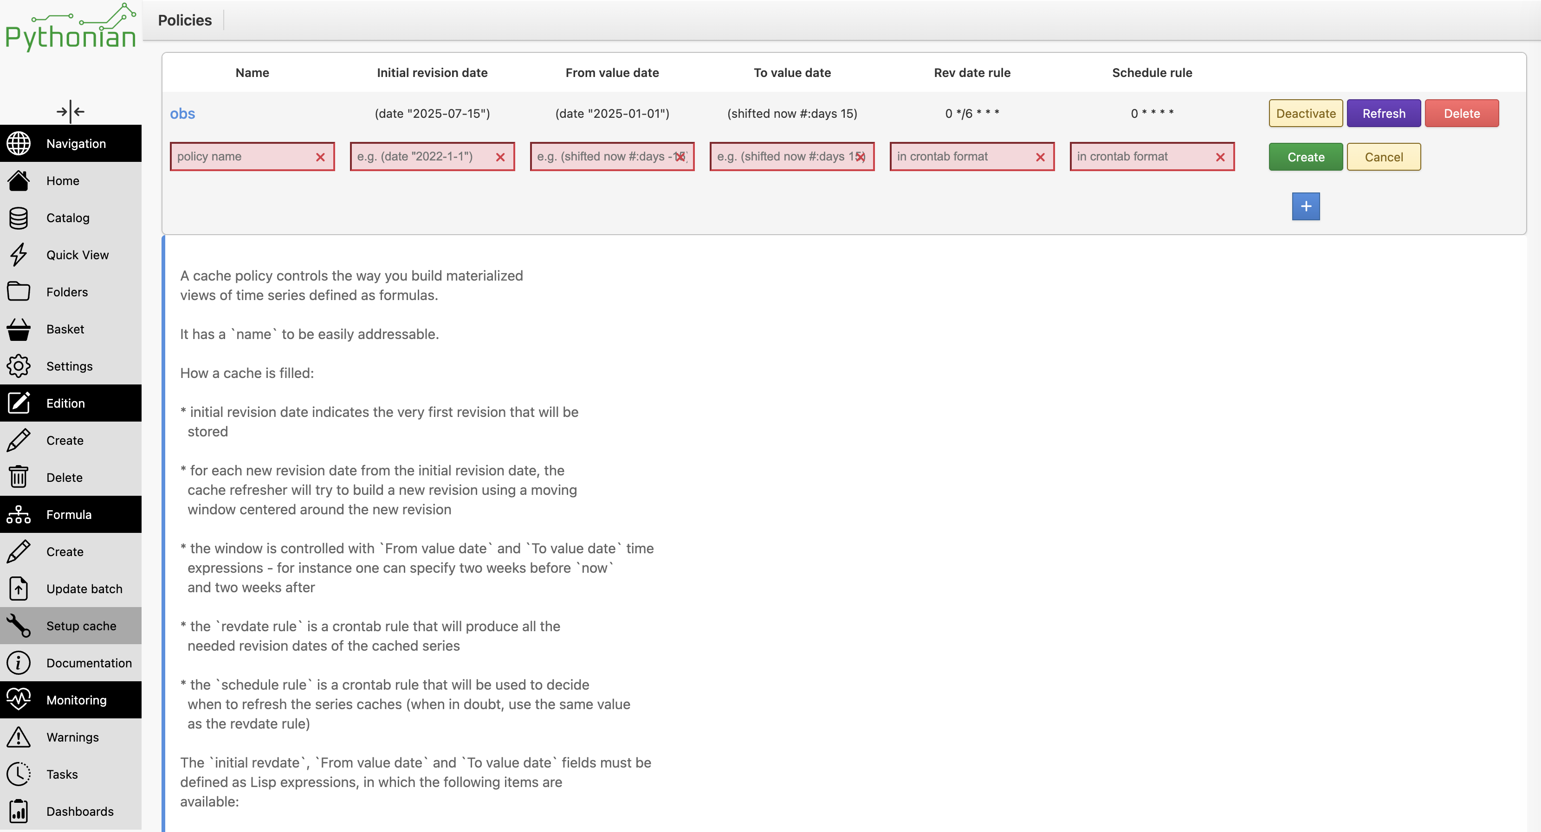The height and width of the screenshot is (832, 1541).
Task: Click the Warnings triangle icon
Action: (x=19, y=736)
